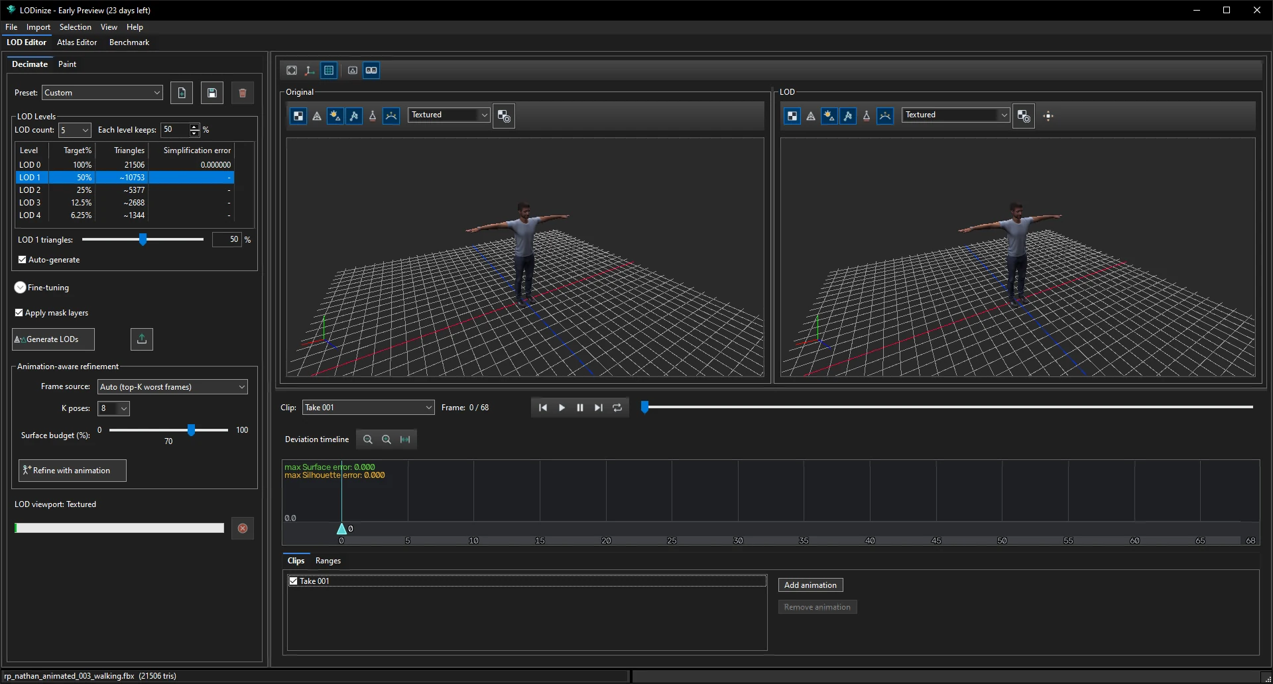Play the animation clip
The height and width of the screenshot is (684, 1273).
pos(562,408)
